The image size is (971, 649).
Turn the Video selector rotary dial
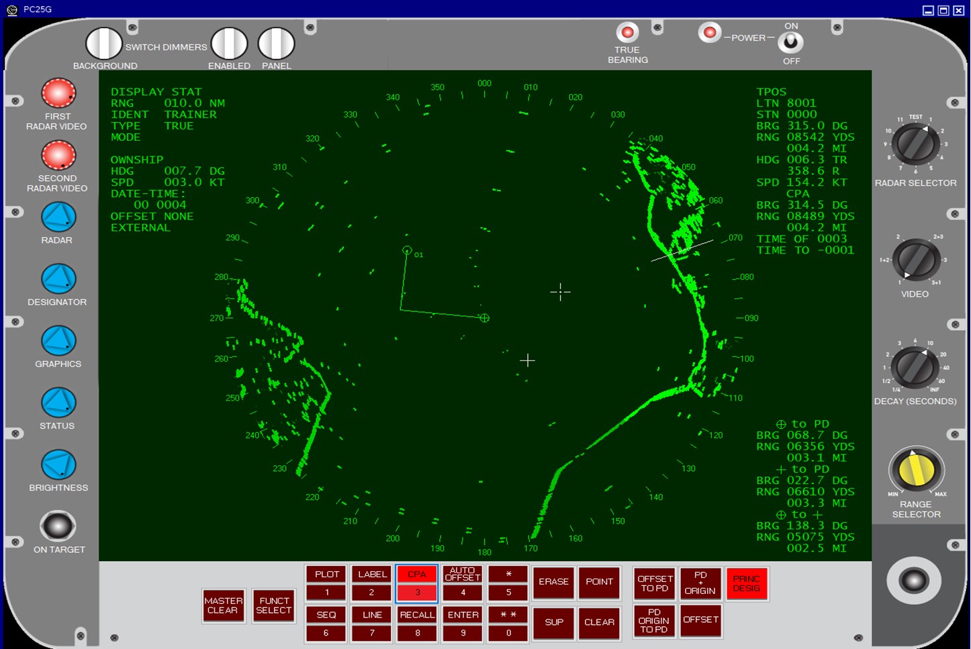[x=915, y=260]
